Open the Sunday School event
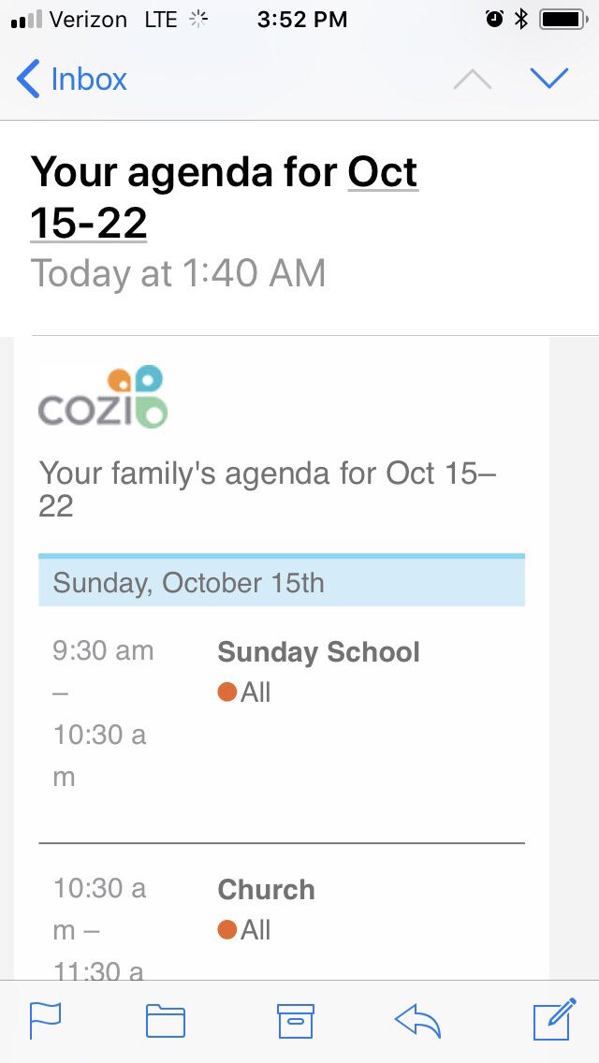The image size is (599, 1063). [318, 652]
